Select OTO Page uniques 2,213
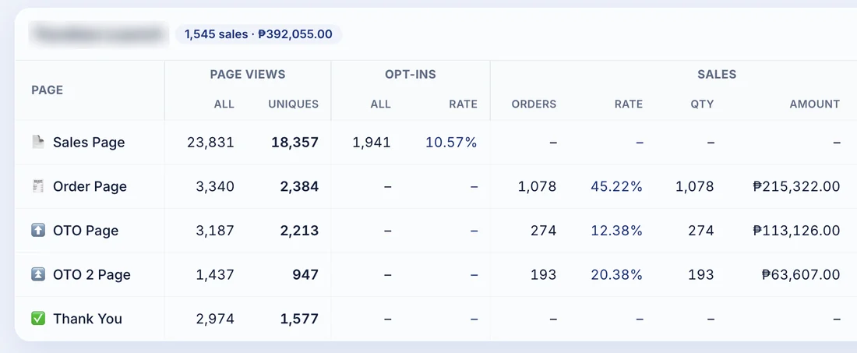Image resolution: width=857 pixels, height=353 pixels. [x=299, y=231]
